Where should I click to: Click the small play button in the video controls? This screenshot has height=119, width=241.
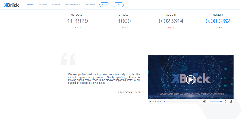click(150, 101)
